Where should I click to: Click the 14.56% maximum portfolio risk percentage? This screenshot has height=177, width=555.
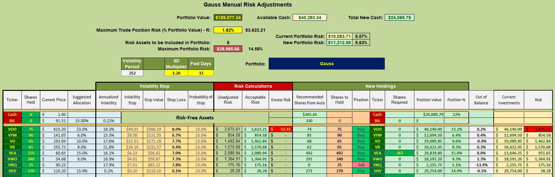click(x=255, y=49)
